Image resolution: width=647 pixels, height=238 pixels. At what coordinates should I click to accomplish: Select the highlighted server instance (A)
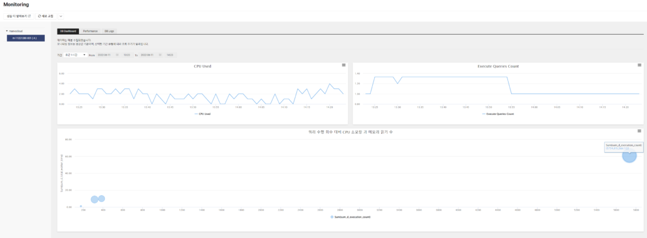pyautogui.click(x=25, y=39)
